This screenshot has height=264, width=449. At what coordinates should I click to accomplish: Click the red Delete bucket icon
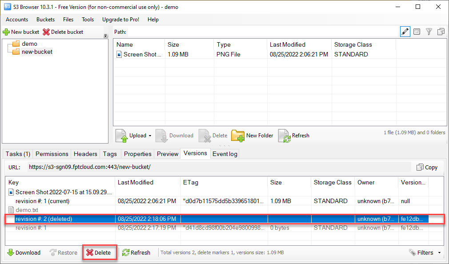(46, 32)
